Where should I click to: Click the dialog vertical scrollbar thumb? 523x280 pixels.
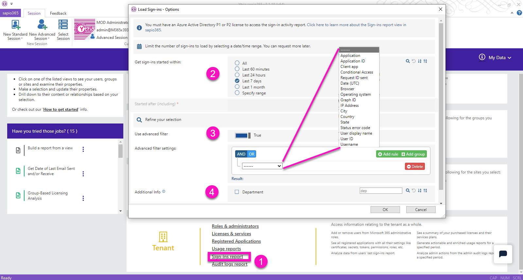[441, 106]
